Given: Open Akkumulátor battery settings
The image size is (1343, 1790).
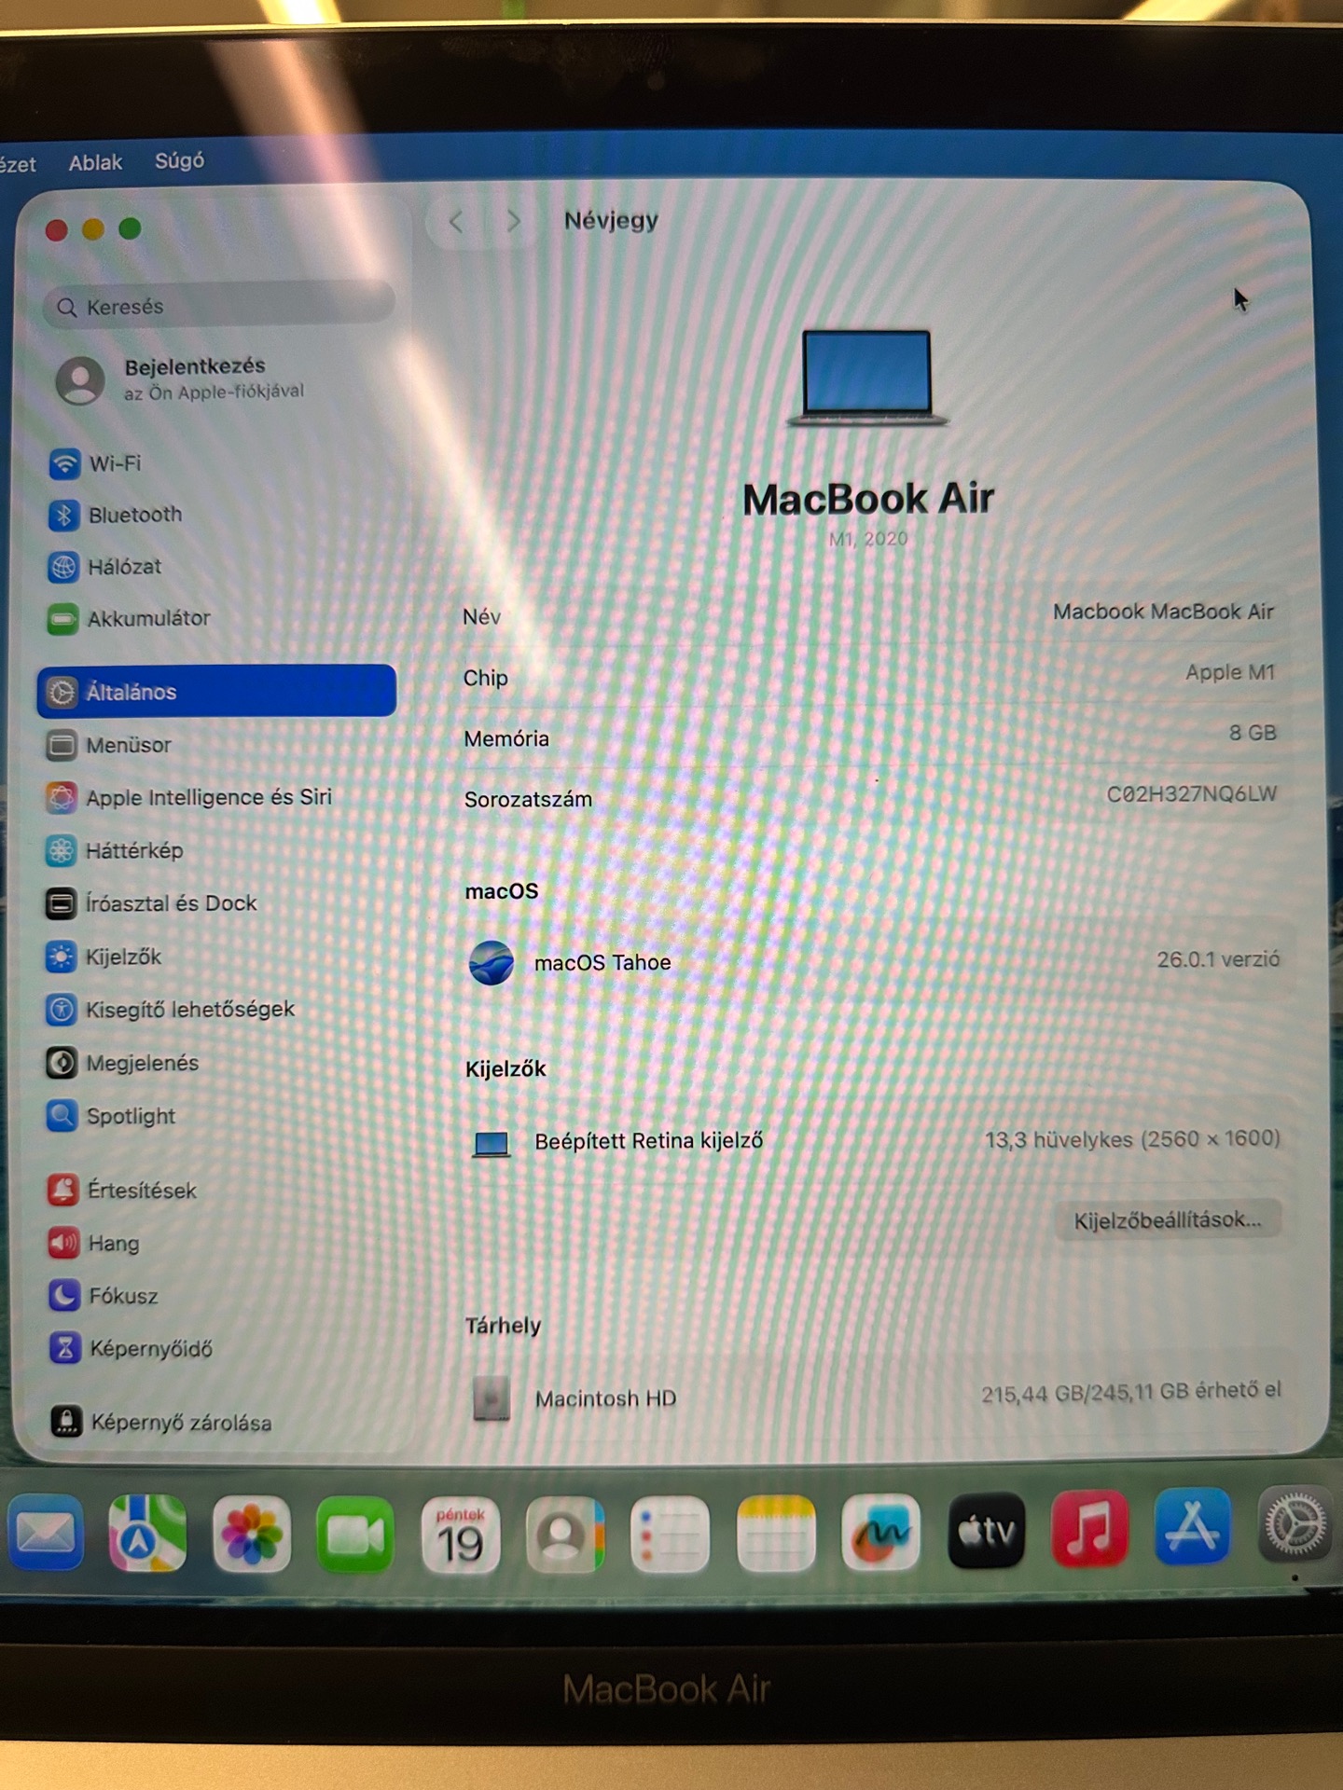Looking at the screenshot, I should [x=147, y=618].
